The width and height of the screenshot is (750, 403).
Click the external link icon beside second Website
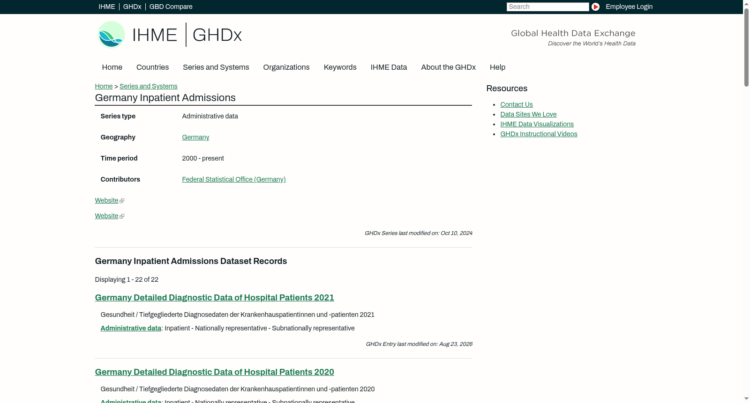click(122, 216)
